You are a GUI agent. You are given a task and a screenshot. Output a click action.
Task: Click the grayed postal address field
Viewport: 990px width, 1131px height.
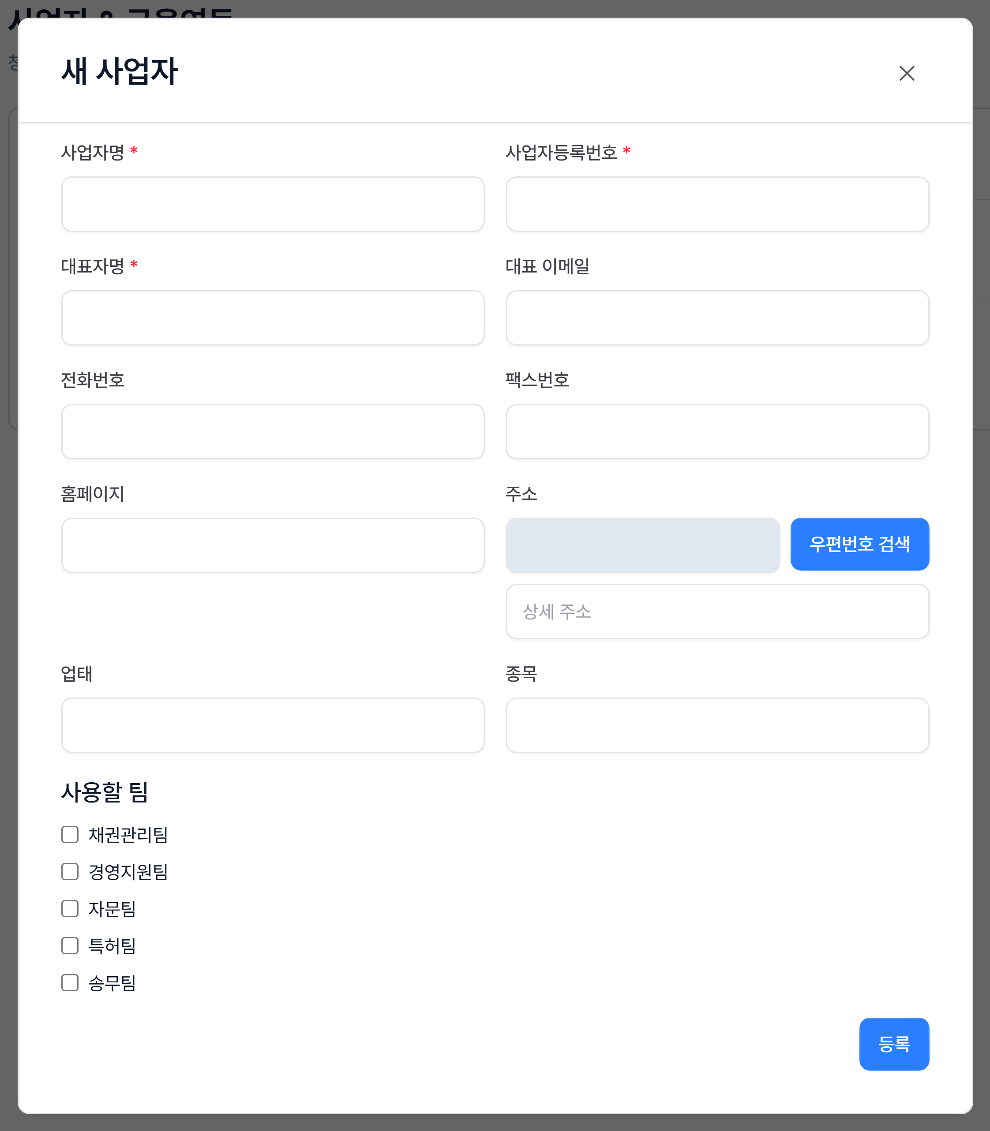(x=642, y=545)
